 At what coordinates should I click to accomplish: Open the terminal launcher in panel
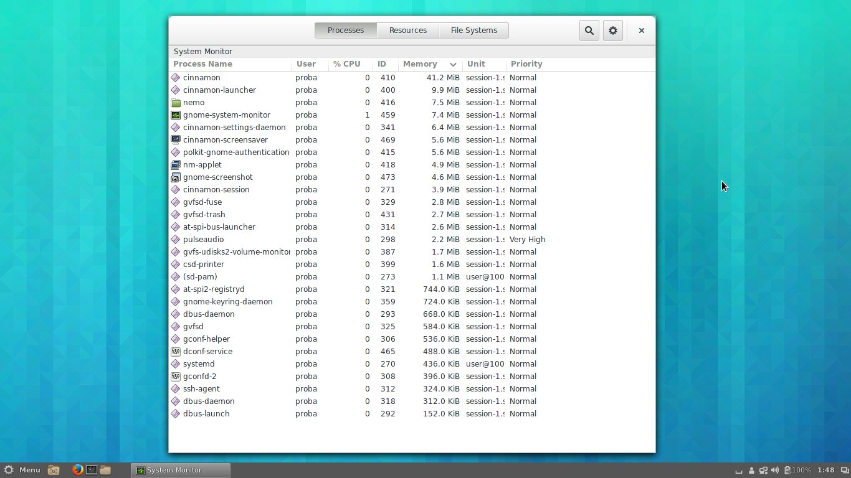[x=91, y=470]
